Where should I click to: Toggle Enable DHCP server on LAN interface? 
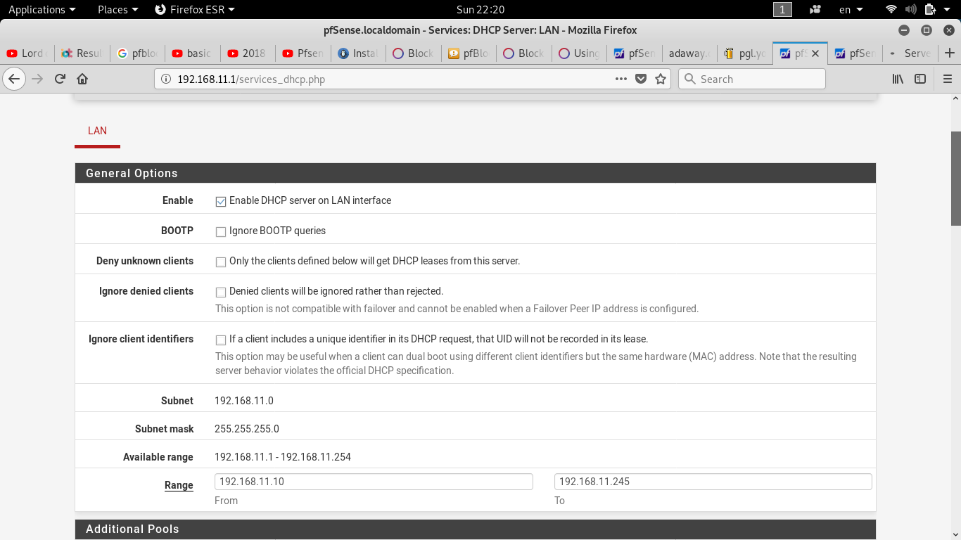coord(221,201)
